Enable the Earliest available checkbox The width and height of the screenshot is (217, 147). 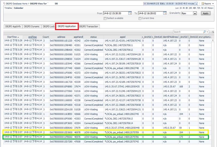click(x=105, y=18)
